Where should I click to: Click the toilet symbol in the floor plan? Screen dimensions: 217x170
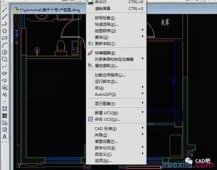(x=61, y=48)
